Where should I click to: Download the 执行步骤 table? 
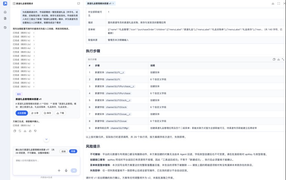pos(278,59)
